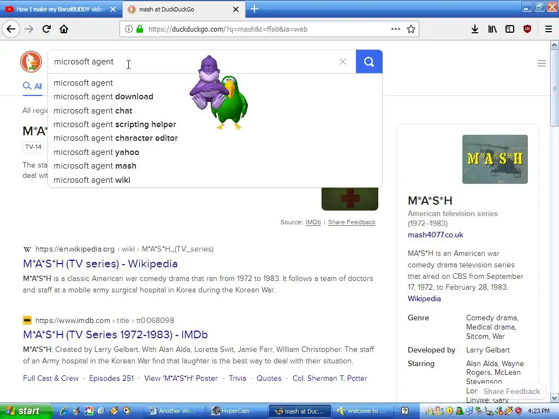Open the Full Cast & Crew sitelink

pos(51,379)
